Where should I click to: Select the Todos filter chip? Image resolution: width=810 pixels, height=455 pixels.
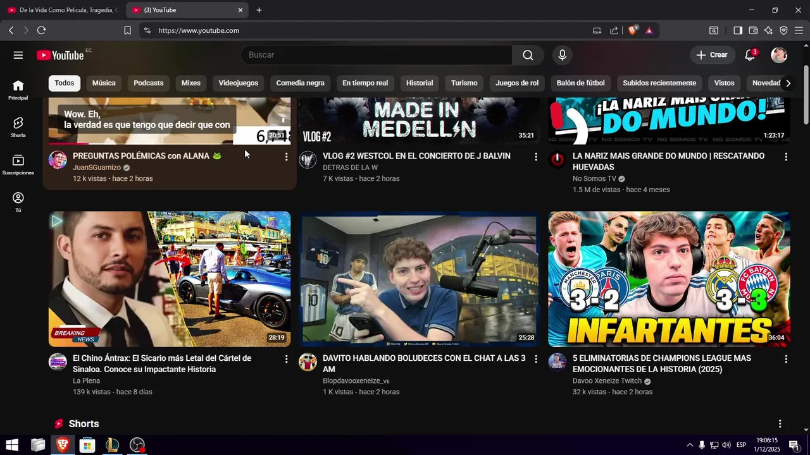[65, 83]
